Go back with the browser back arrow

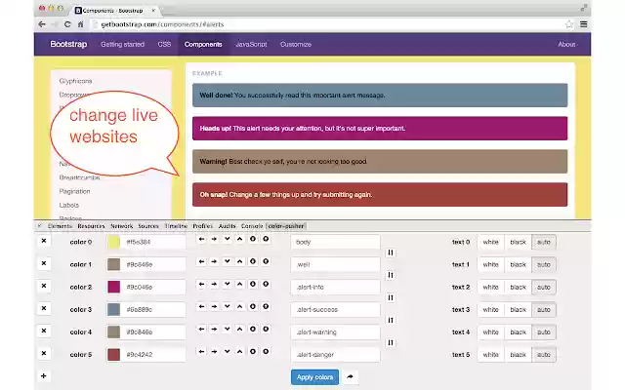(x=42, y=24)
